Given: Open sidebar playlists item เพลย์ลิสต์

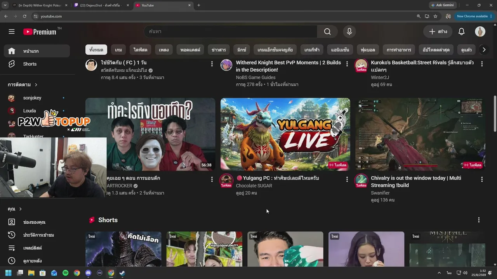Looking at the screenshot, I should click(x=37, y=248).
